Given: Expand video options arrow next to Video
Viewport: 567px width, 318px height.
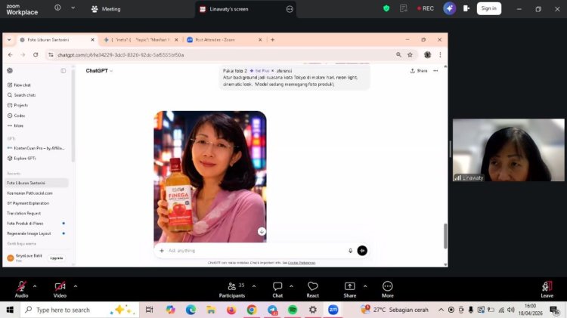Looking at the screenshot, I should click(x=76, y=286).
